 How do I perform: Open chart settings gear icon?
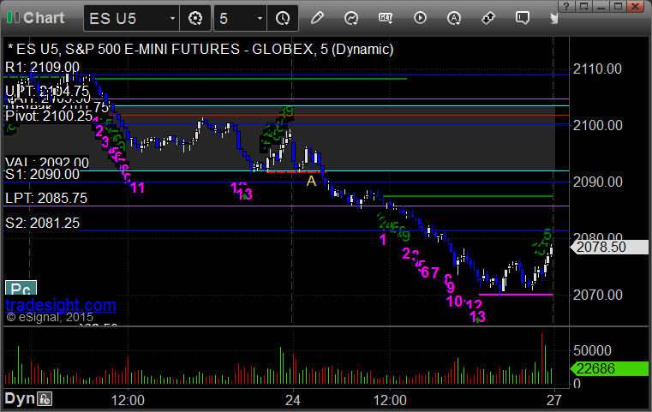tap(195, 19)
